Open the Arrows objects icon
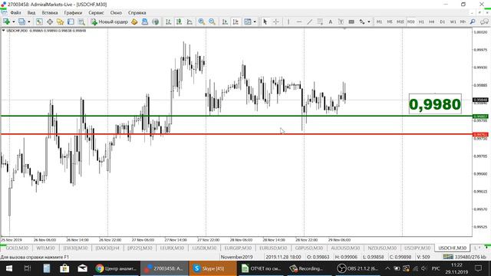The width and height of the screenshot is (491, 276). coord(362,21)
